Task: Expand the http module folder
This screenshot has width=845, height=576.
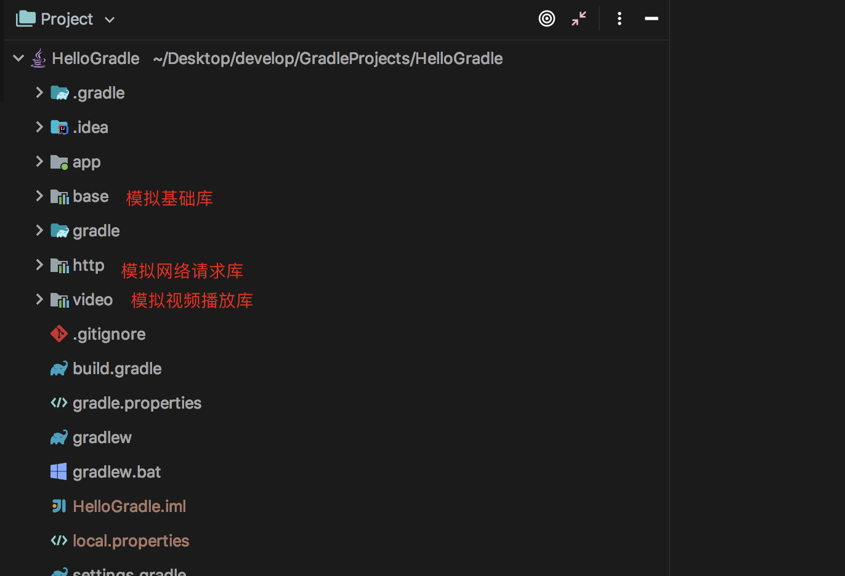Action: [39, 265]
